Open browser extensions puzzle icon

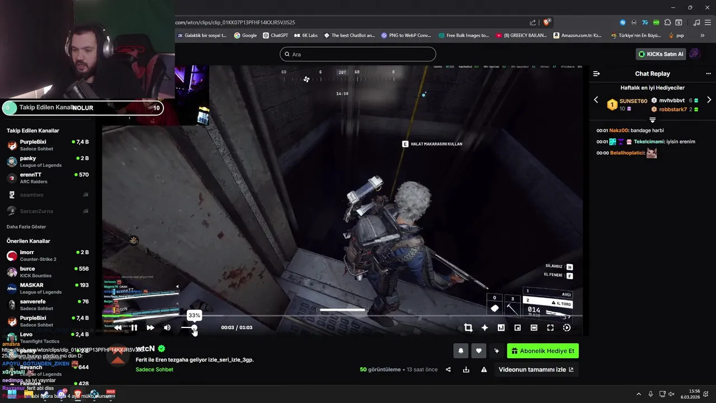[x=667, y=22]
